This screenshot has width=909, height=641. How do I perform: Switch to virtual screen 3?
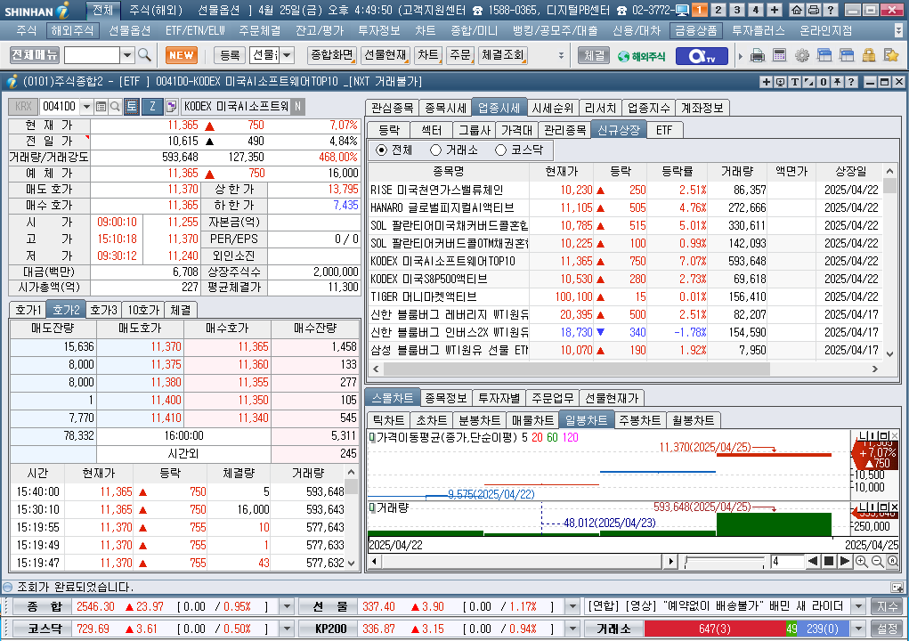tap(737, 10)
